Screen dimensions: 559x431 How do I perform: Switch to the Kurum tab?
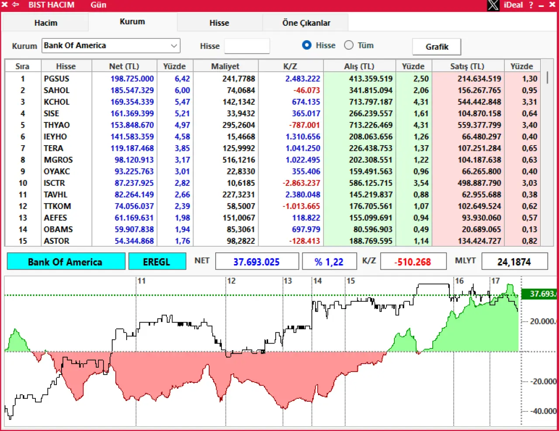(x=132, y=21)
